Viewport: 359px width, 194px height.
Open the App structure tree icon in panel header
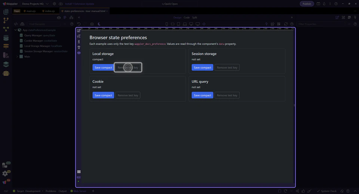pyautogui.click(x=71, y=18)
